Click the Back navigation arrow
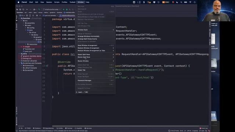The height and width of the screenshot is (132, 235). click(27, 10)
